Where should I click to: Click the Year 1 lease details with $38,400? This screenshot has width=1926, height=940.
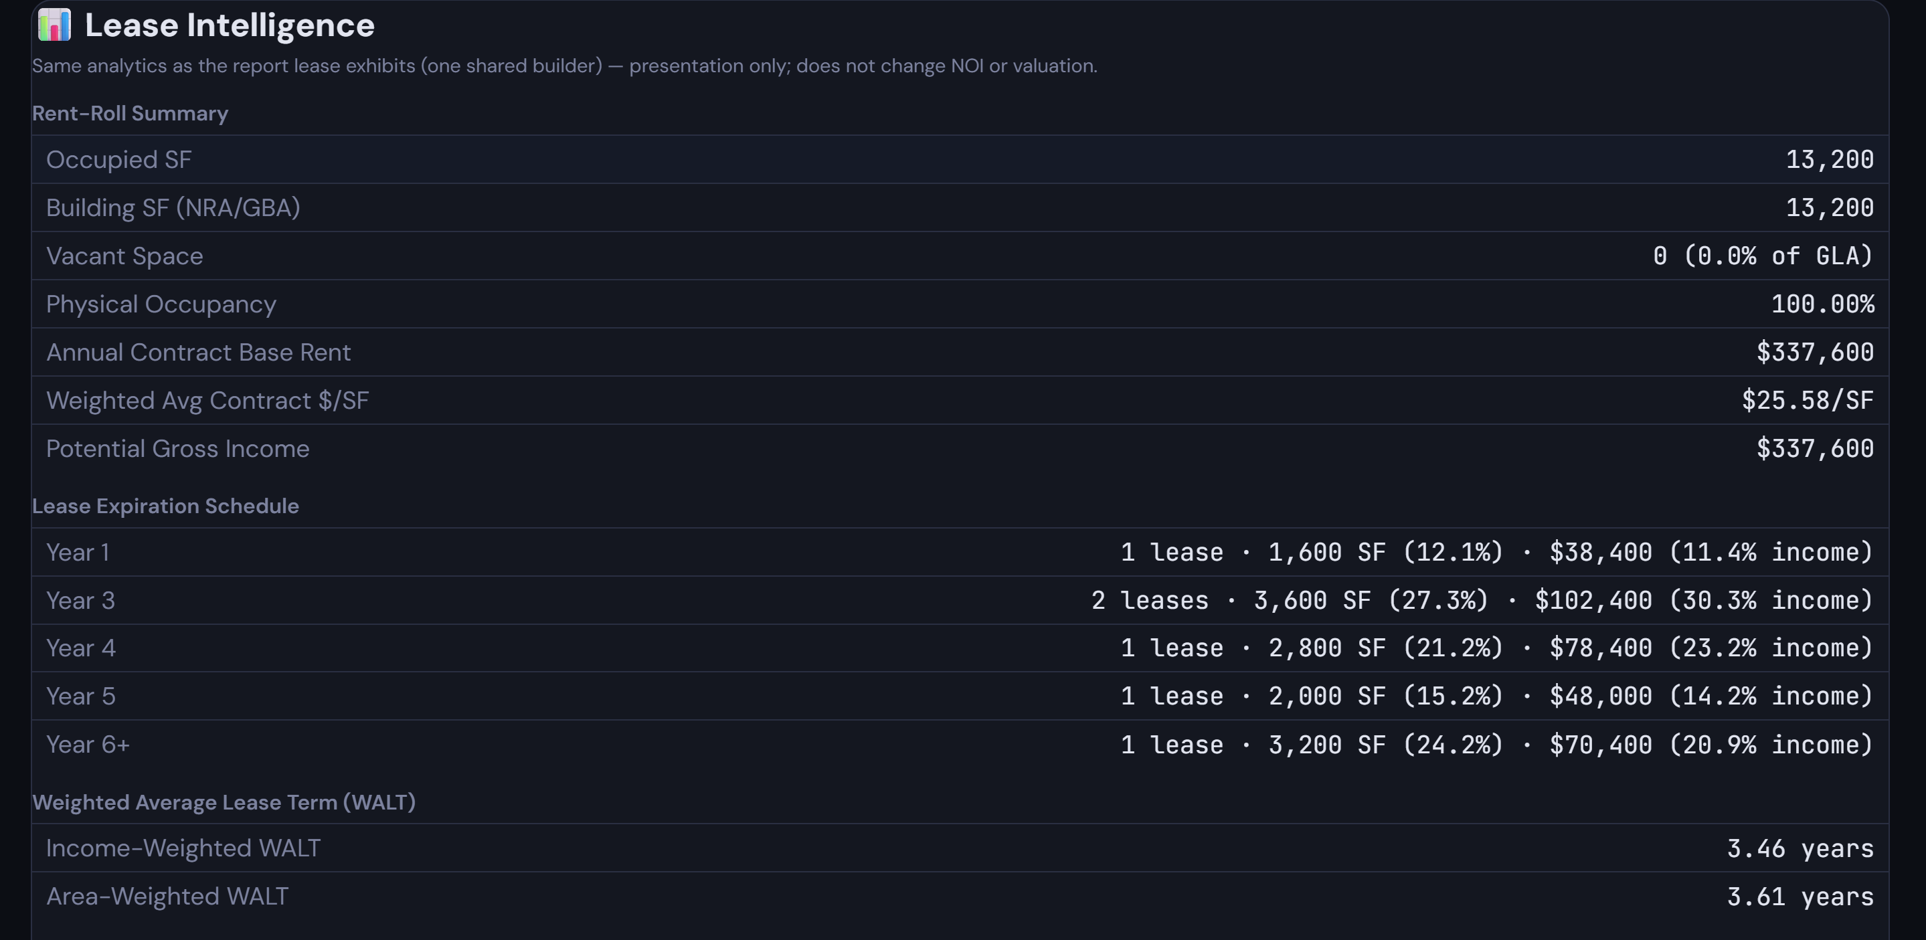click(x=1497, y=552)
